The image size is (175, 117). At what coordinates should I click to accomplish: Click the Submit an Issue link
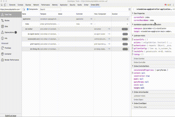11,116
